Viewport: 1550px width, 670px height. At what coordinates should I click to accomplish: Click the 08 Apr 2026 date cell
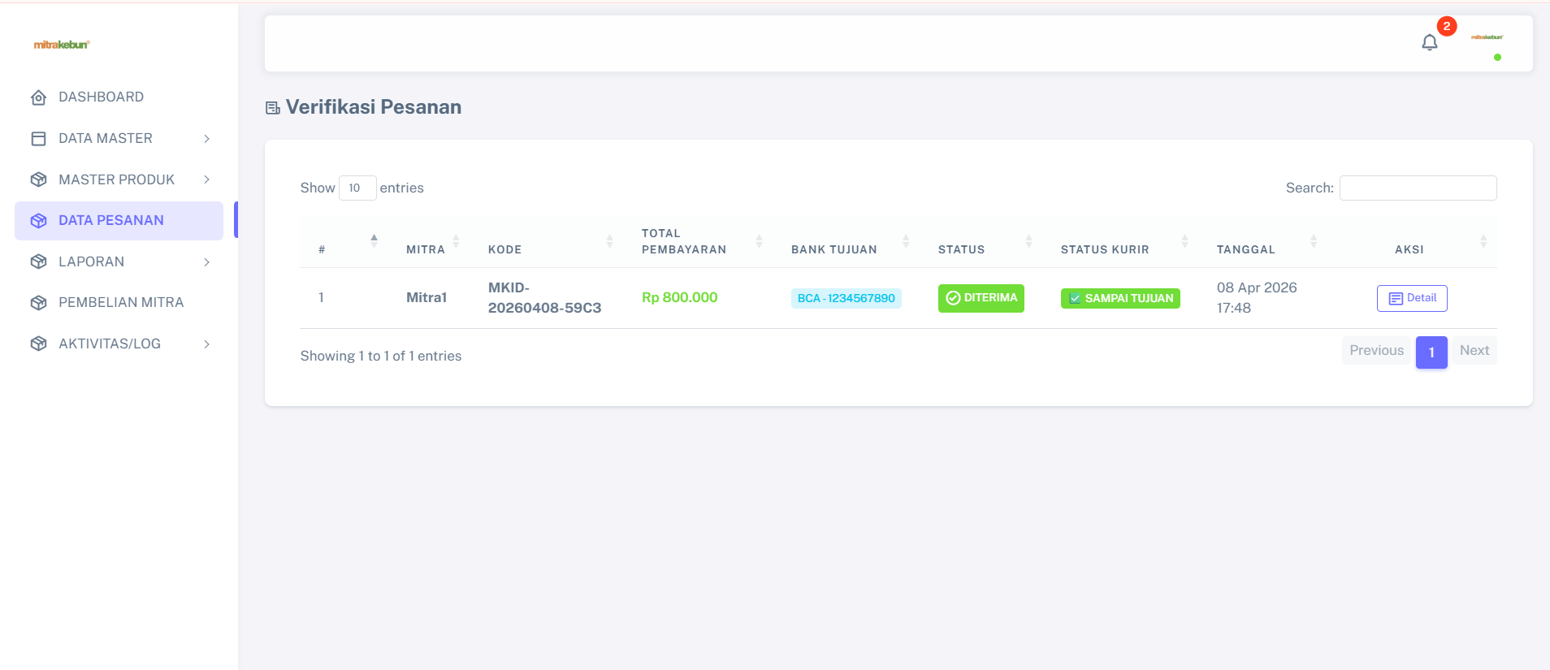[1257, 298]
